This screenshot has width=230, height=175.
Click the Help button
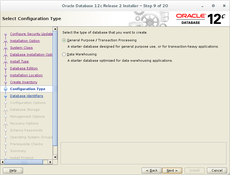[13, 170]
